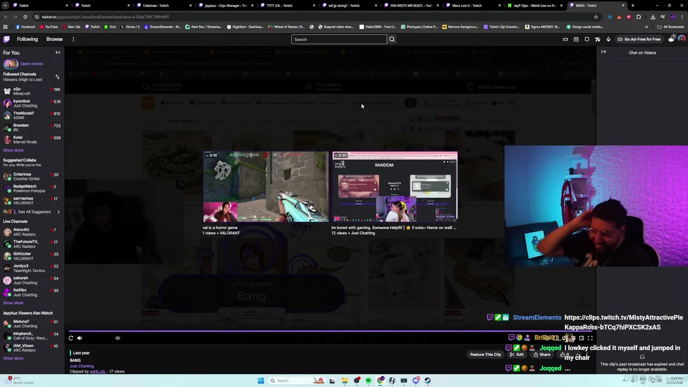Switch to the Mans Lost it browser tab
The height and width of the screenshot is (387, 688).
(x=473, y=5)
